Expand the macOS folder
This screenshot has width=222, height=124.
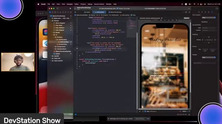coord(51,56)
